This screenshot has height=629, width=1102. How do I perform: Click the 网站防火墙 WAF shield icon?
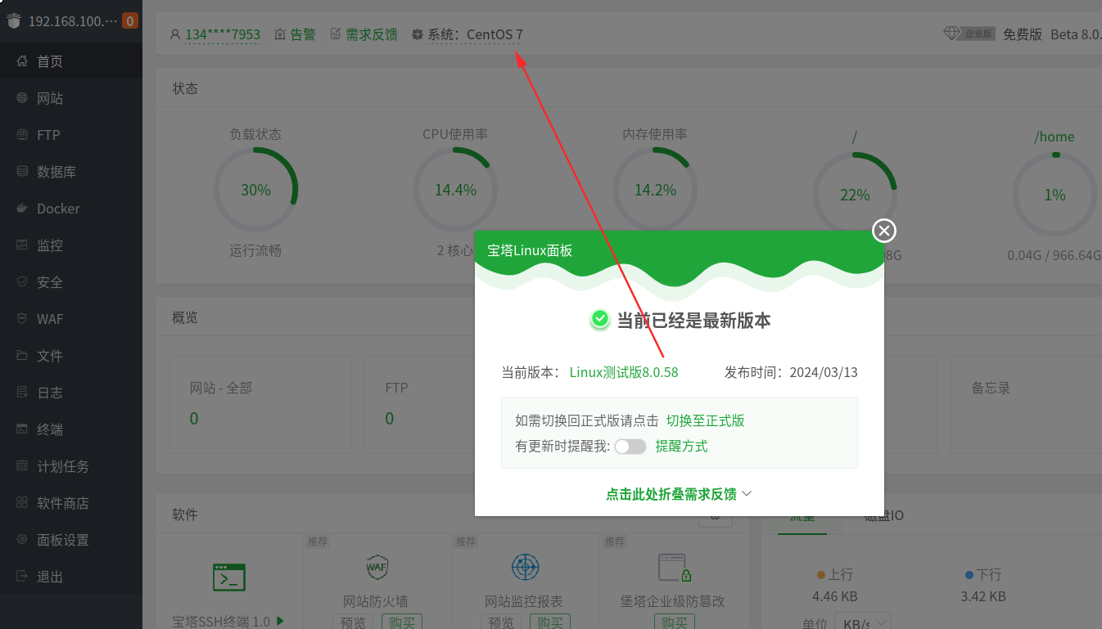[x=377, y=566]
